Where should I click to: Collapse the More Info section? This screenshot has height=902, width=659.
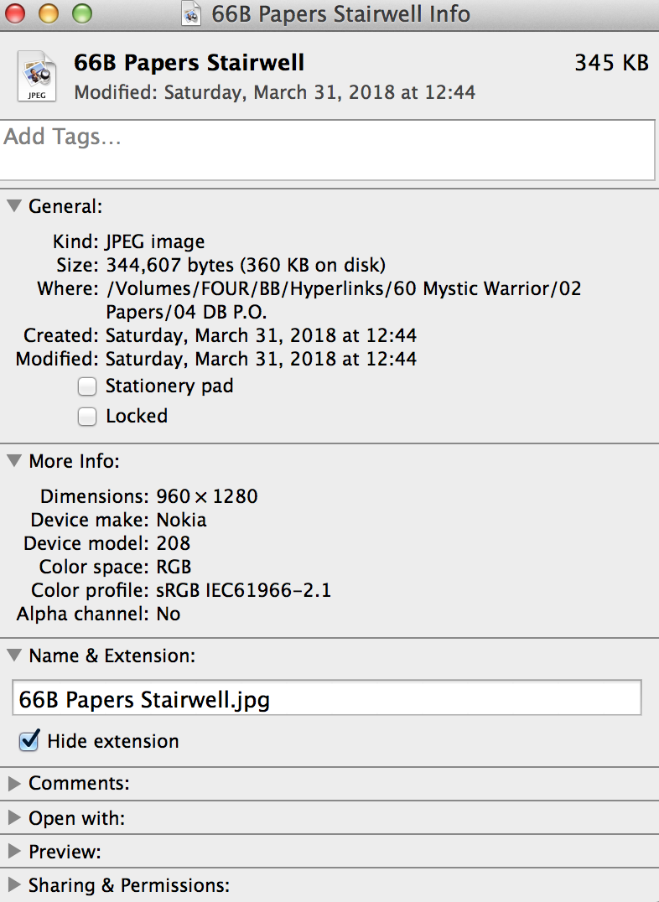tap(14, 460)
